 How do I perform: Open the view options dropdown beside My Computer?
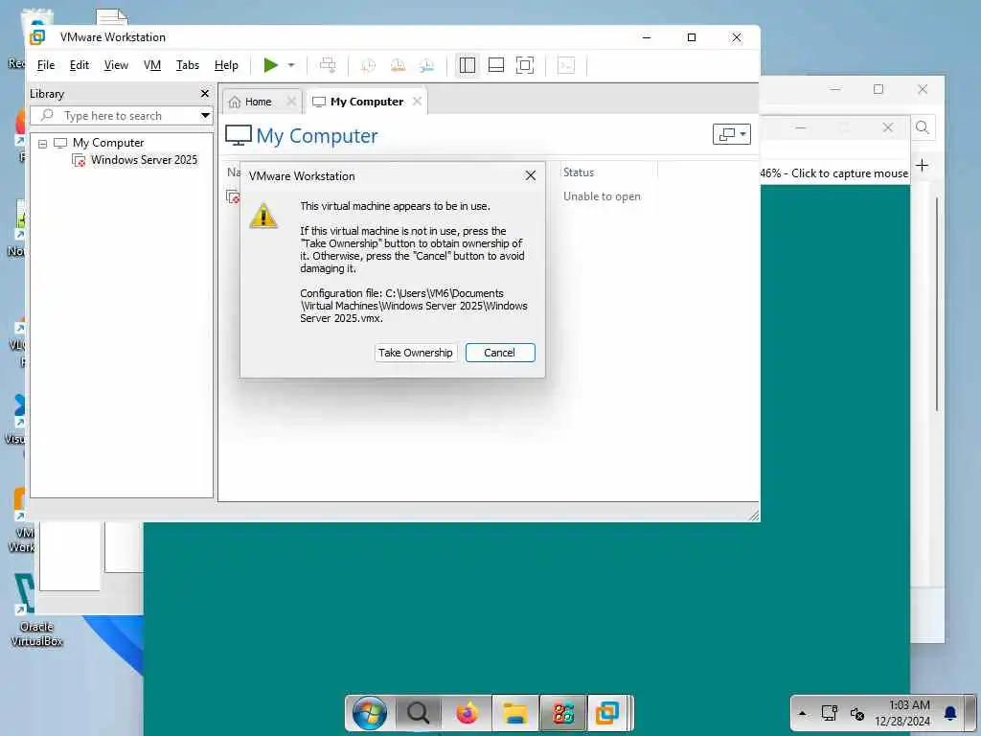pyautogui.click(x=731, y=134)
